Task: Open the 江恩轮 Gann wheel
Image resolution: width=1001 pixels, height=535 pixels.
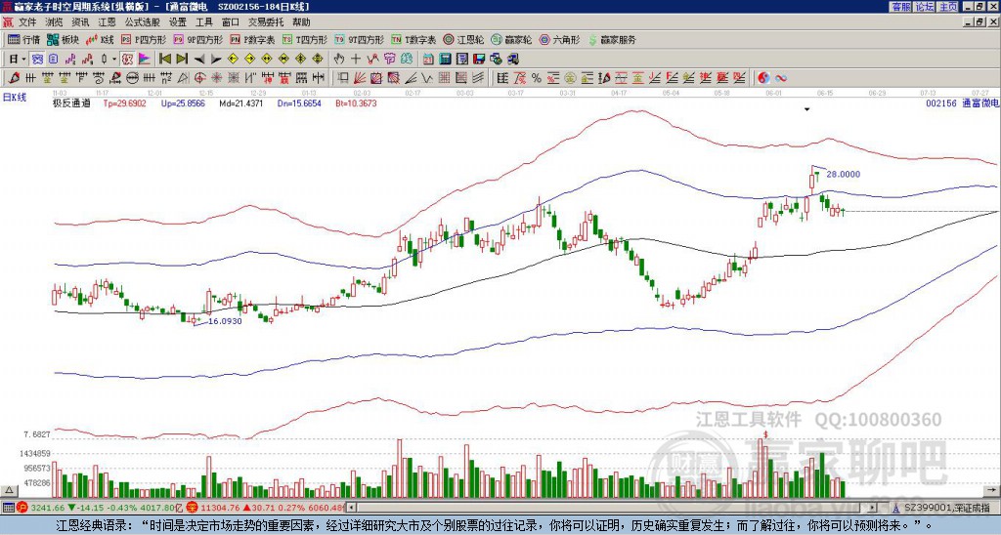Action: (464, 39)
